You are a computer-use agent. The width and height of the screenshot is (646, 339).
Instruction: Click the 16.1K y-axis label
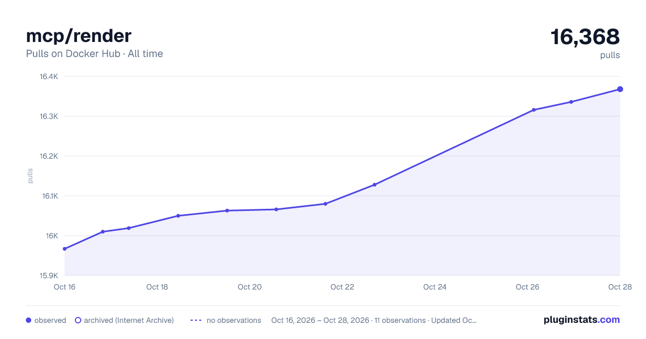coord(50,196)
